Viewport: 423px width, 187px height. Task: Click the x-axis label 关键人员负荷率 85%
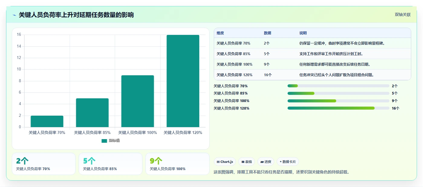pos(92,132)
